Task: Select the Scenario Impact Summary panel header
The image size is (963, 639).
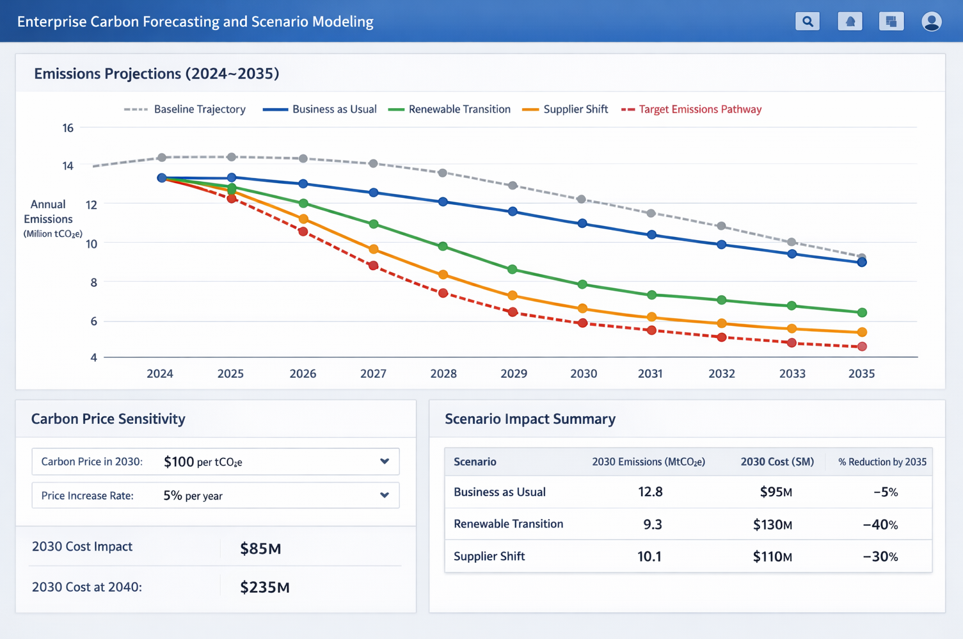Action: click(529, 419)
